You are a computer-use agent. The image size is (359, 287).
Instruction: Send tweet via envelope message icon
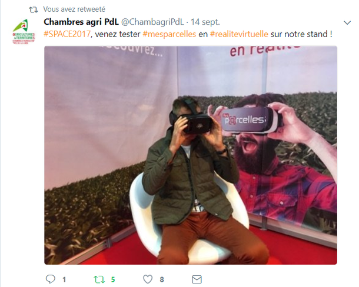[197, 279]
